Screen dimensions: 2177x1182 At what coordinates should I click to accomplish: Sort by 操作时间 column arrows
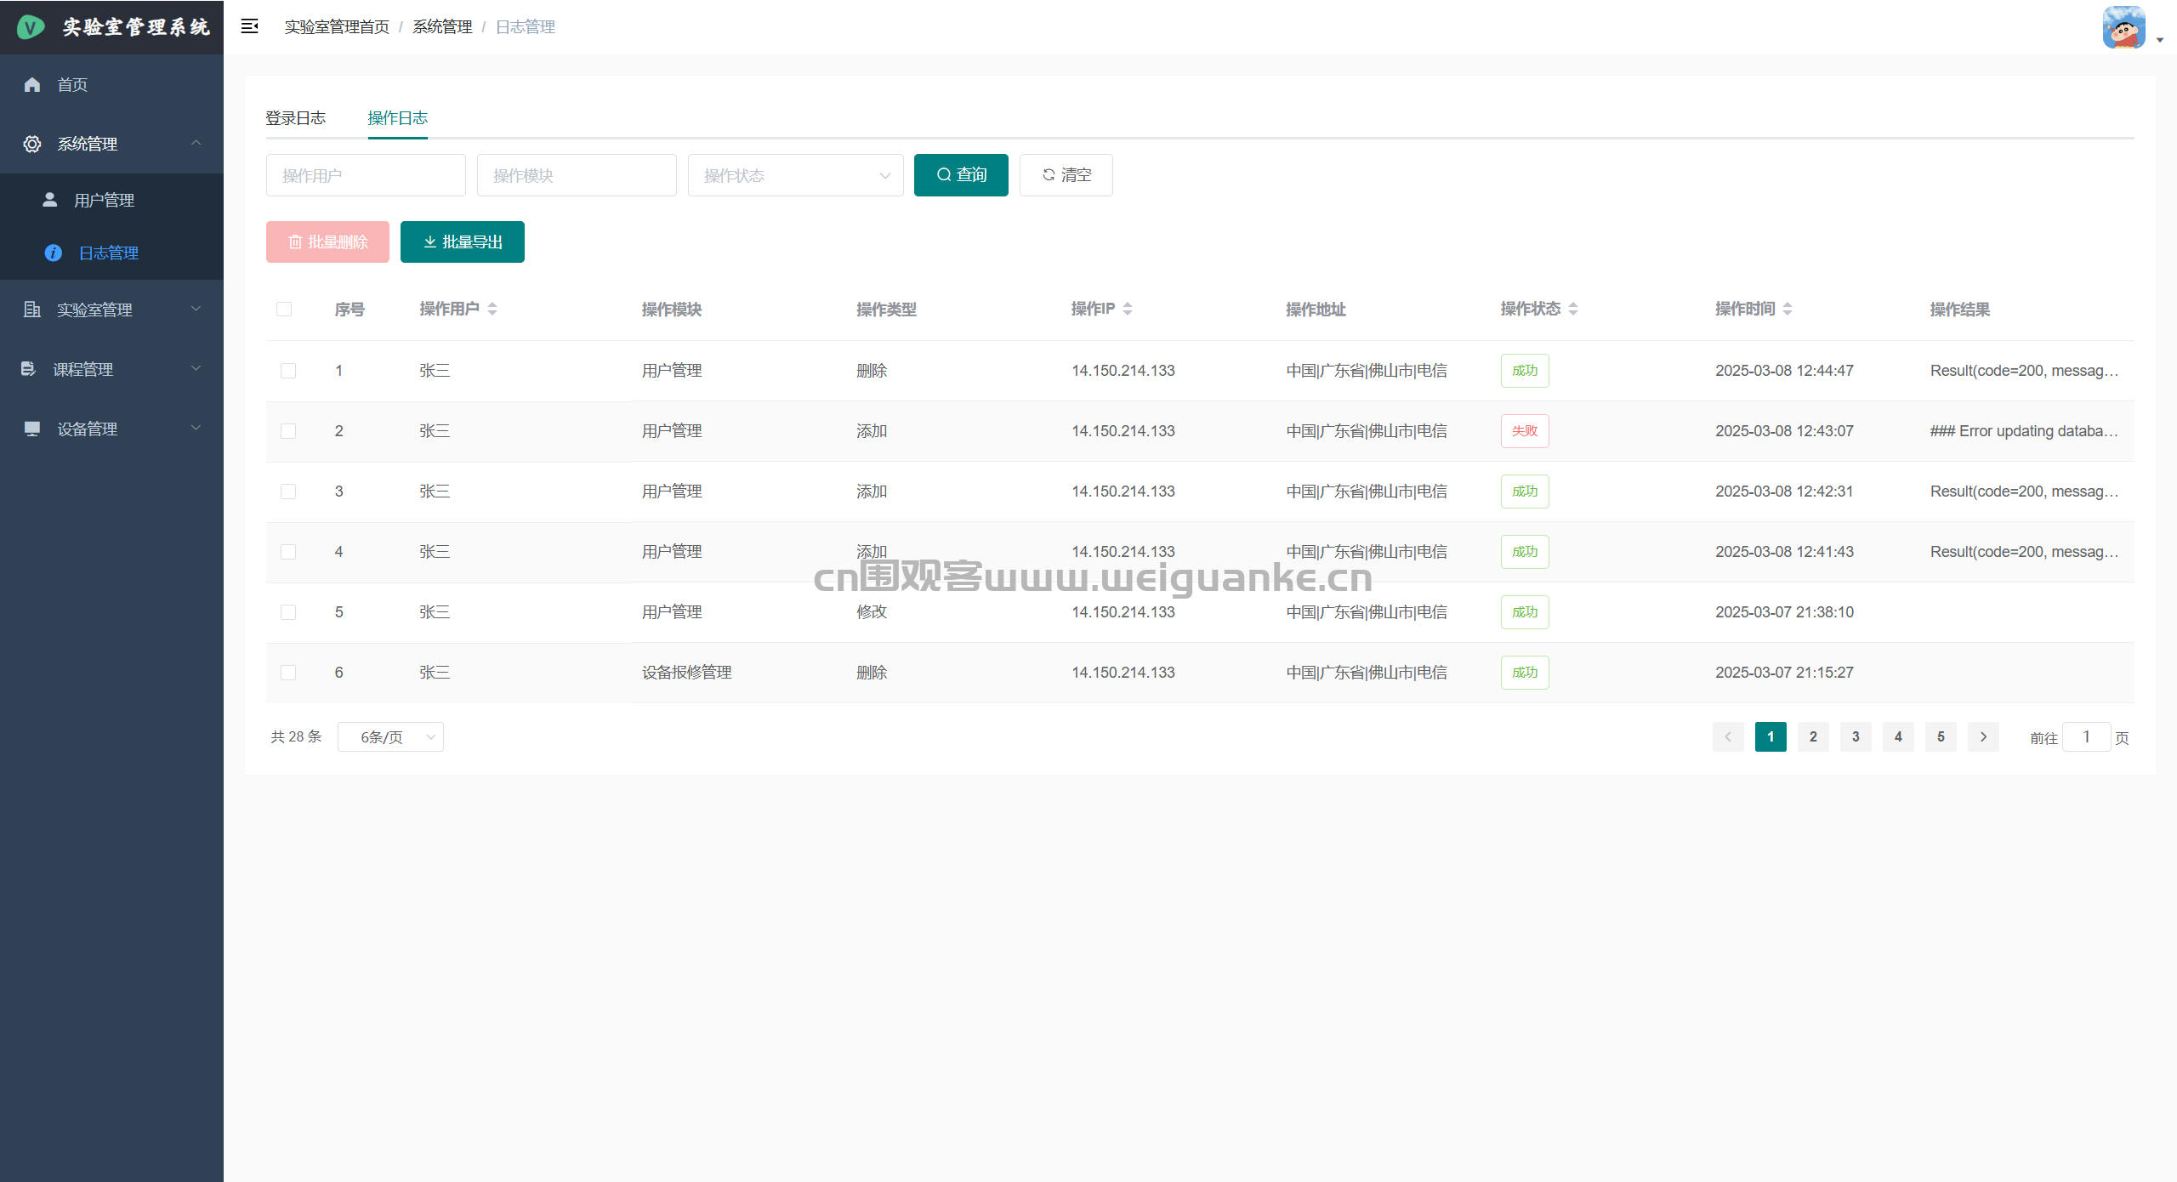(x=1788, y=309)
